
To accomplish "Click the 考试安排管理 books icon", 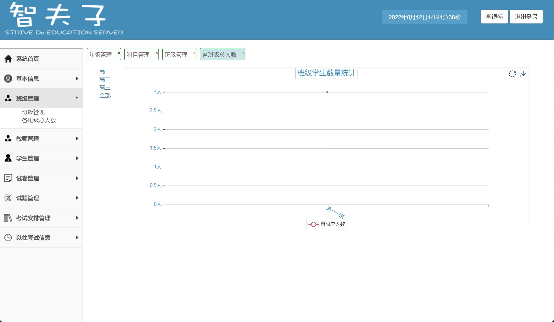I will [x=8, y=218].
